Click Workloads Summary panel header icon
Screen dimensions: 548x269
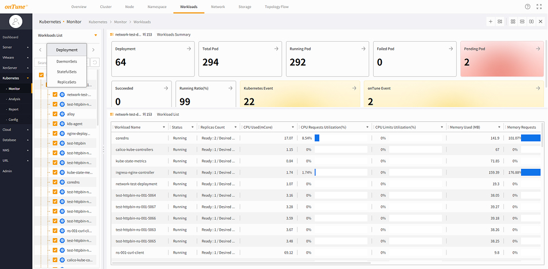[x=112, y=34]
